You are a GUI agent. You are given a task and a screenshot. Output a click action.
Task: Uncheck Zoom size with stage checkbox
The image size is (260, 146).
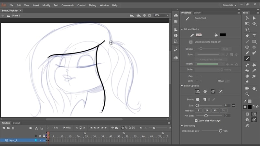click(196, 120)
